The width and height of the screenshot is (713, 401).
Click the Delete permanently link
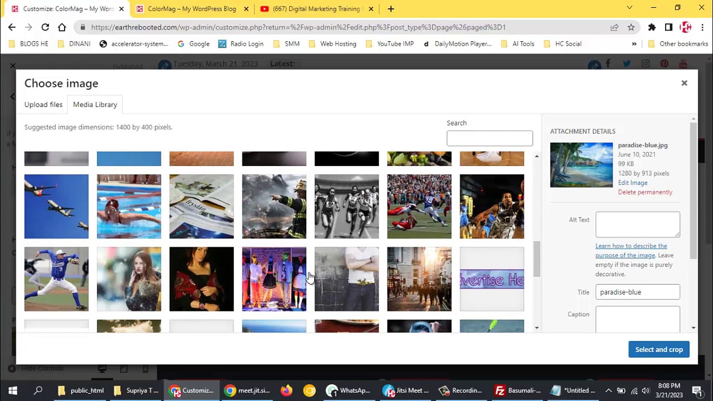(645, 192)
